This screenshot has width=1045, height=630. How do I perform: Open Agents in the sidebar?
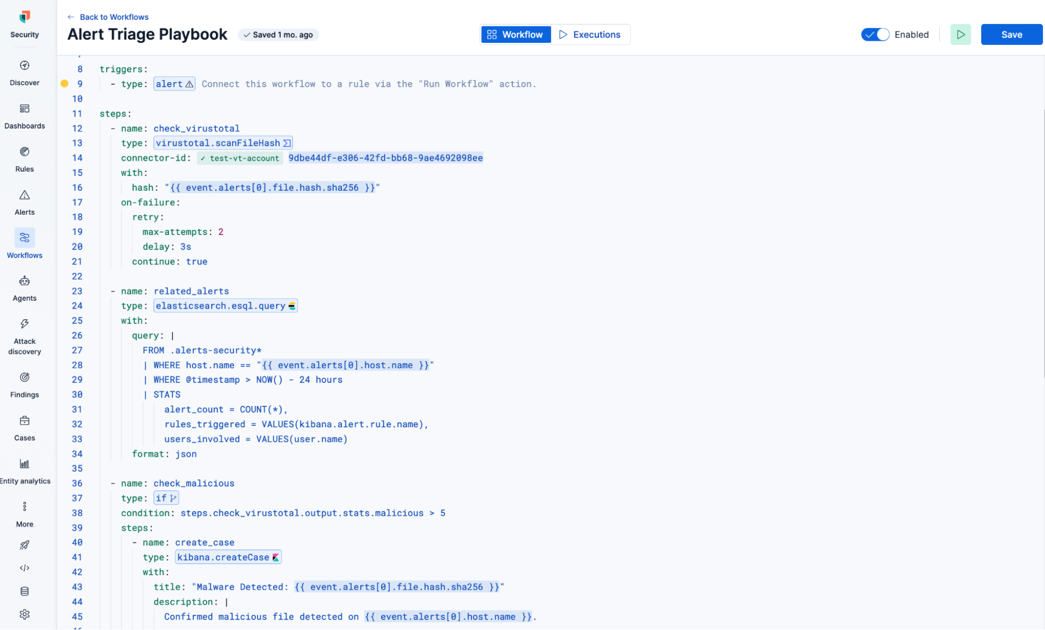pyautogui.click(x=25, y=288)
